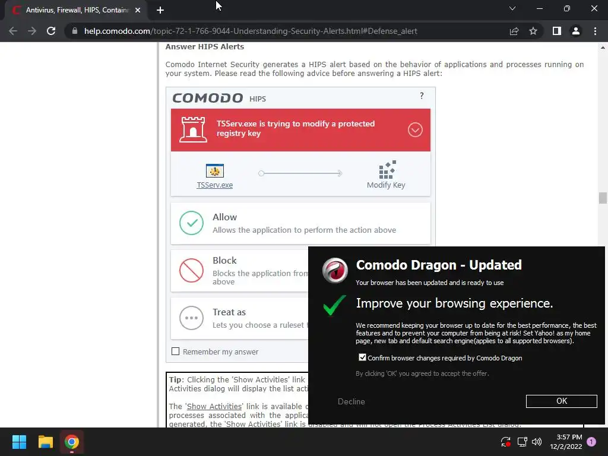
Task: Decline the Comodo Dragon offer
Action: [351, 402]
